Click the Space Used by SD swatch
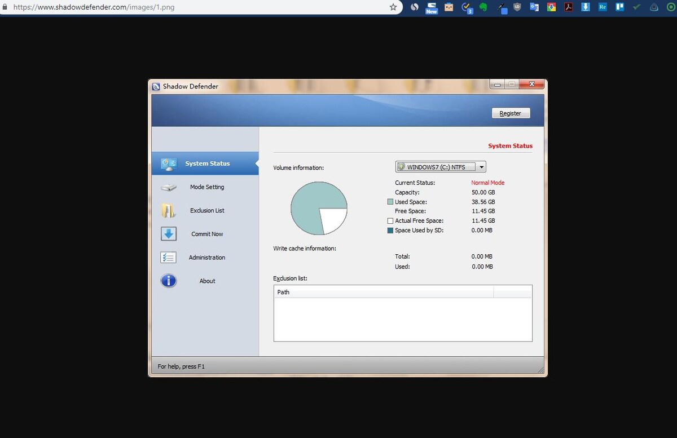Image resolution: width=677 pixels, height=438 pixels. coord(390,231)
